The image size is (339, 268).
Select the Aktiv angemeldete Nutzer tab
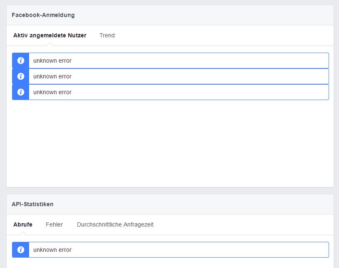tap(50, 35)
